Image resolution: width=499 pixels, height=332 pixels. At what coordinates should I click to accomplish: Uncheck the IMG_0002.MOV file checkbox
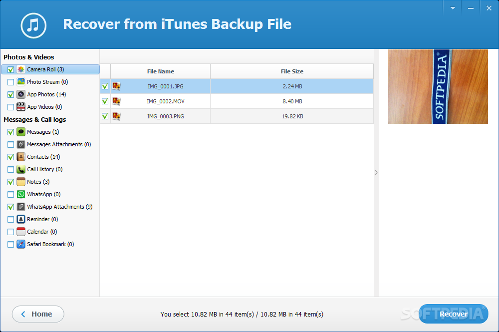105,101
